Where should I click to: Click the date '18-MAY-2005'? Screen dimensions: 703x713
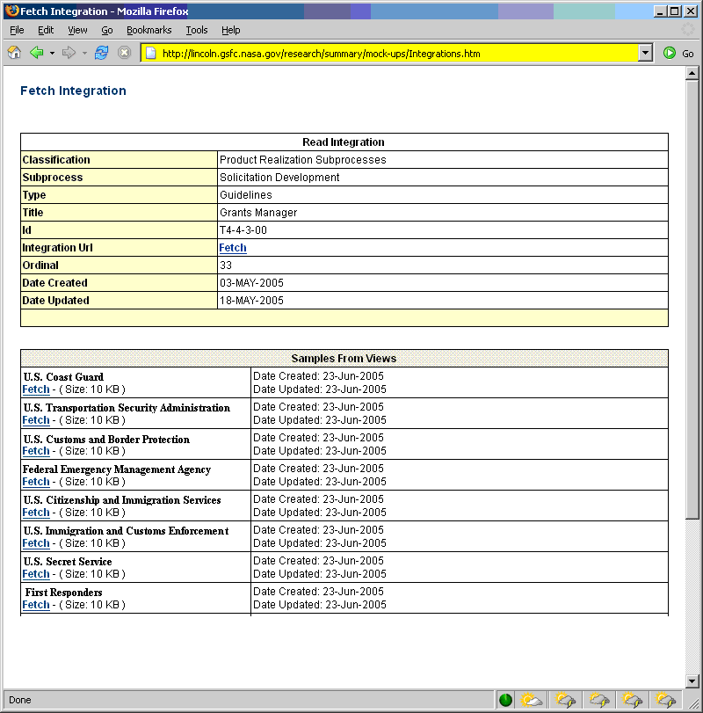[251, 301]
